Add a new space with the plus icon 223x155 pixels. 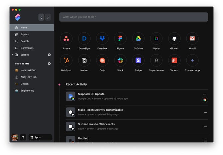(49, 55)
